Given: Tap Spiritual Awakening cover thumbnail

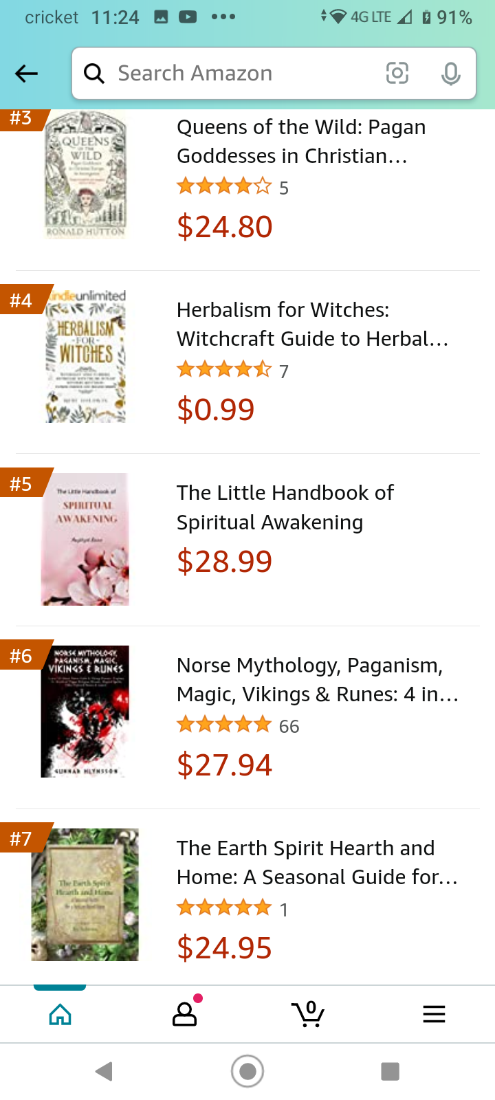Looking at the screenshot, I should pyautogui.click(x=85, y=539).
